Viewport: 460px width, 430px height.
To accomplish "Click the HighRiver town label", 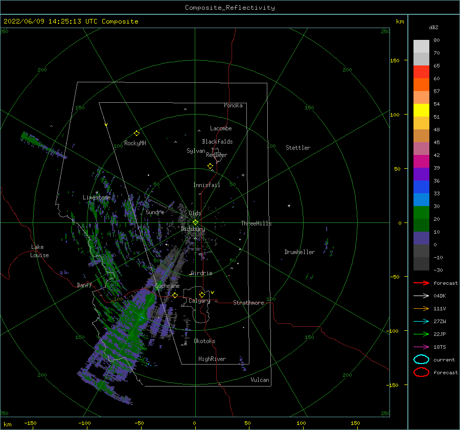I will [x=212, y=359].
